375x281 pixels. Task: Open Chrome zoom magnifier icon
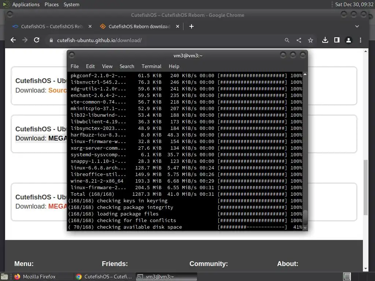click(x=287, y=40)
